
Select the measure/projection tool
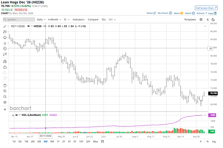pos(5,54)
